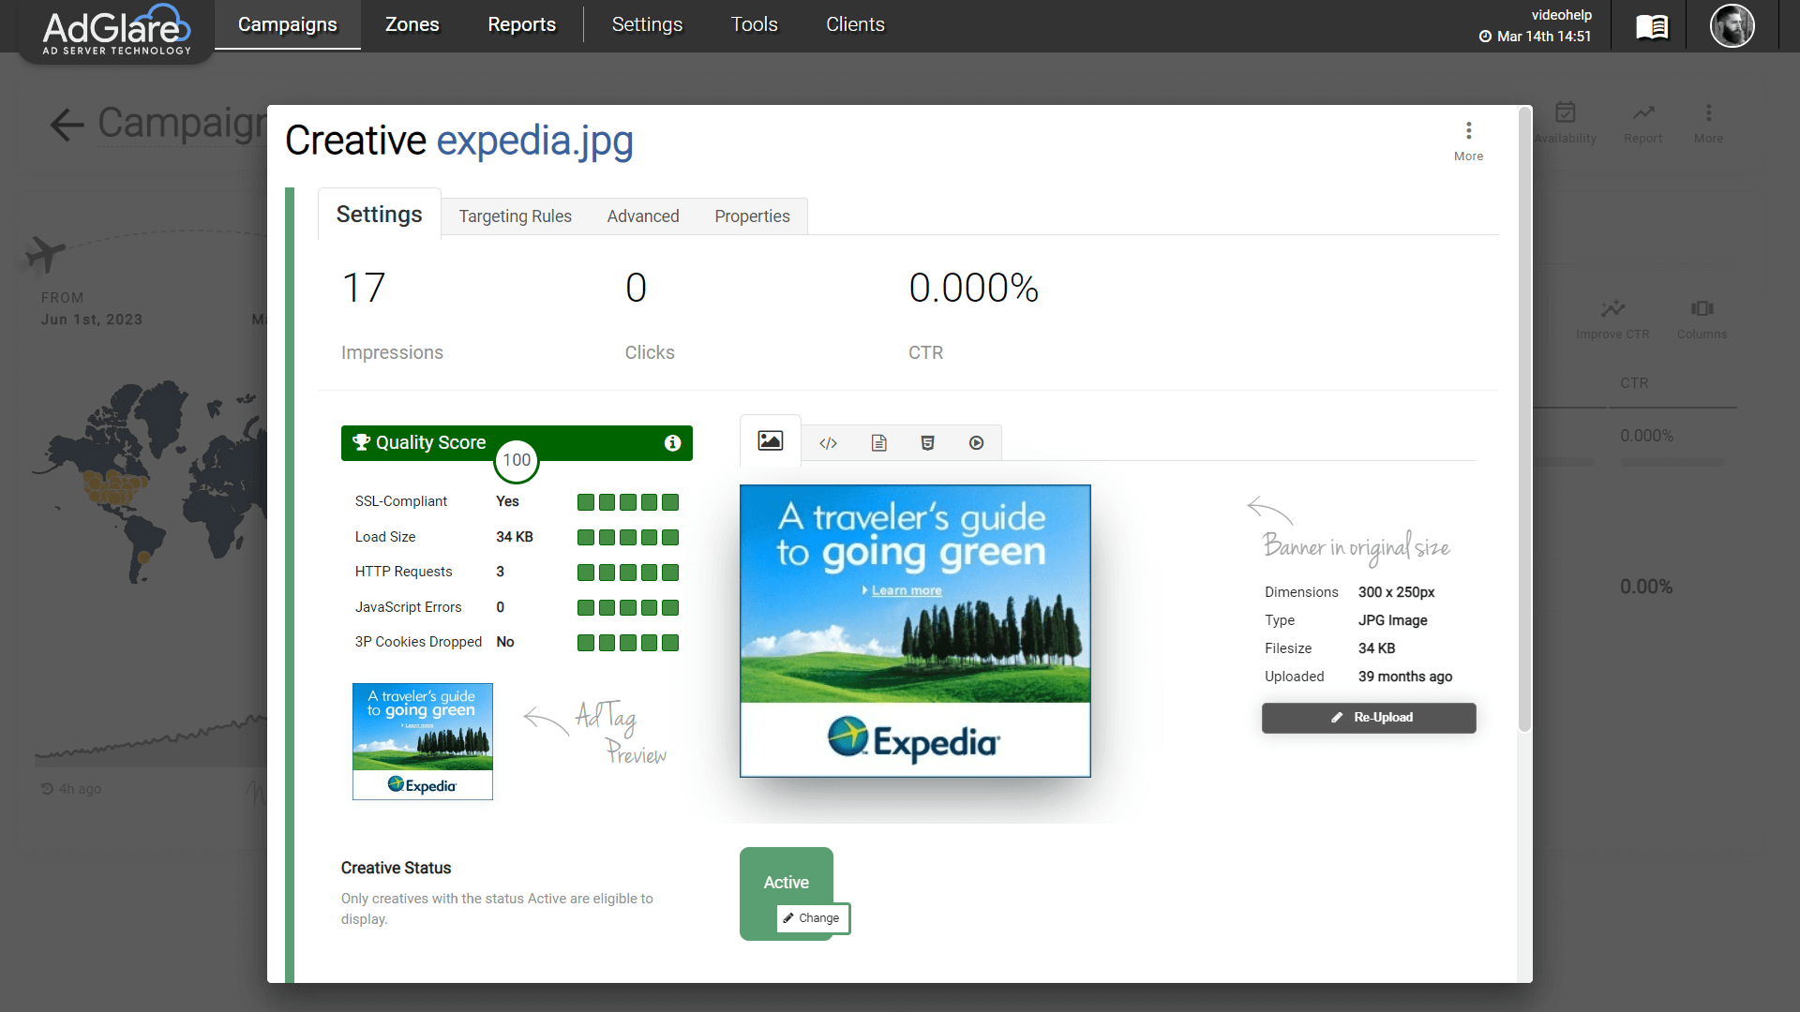Click the SSL-Compliant score bar
The image size is (1800, 1012).
coord(627,502)
